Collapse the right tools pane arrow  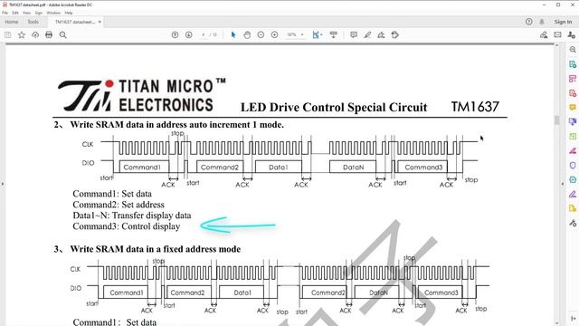(x=563, y=184)
